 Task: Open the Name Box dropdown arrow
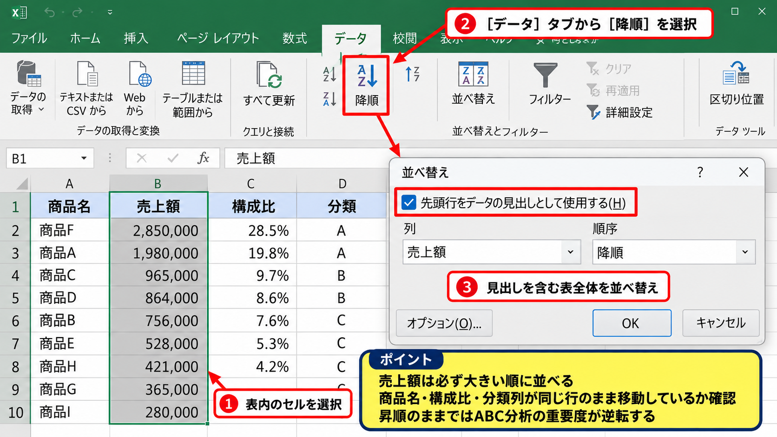pyautogui.click(x=84, y=158)
